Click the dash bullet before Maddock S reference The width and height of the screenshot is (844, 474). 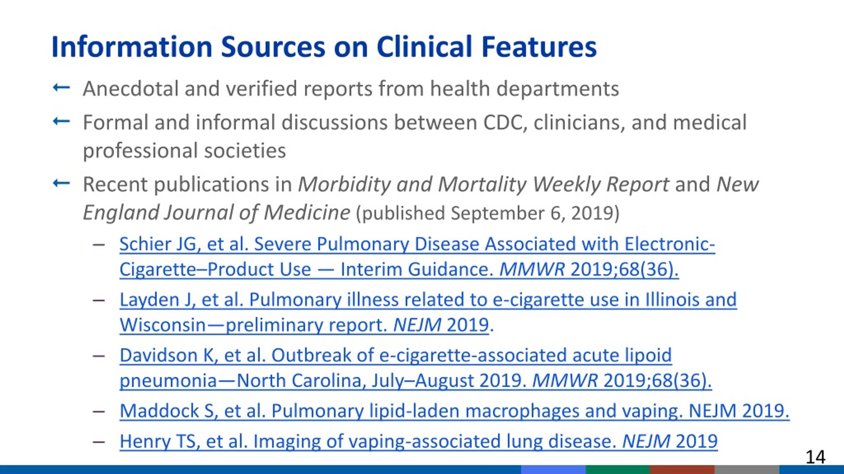[99, 411]
